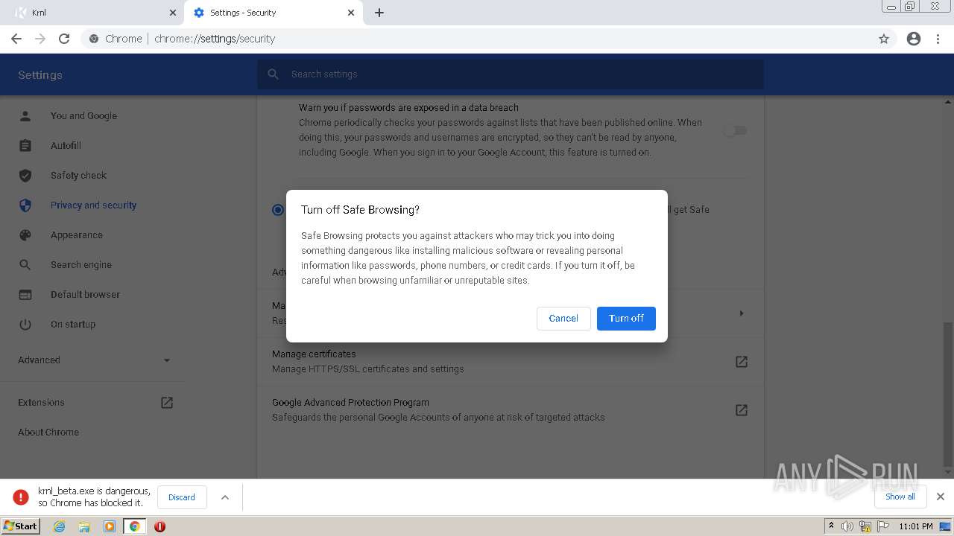Open Default browser settings

[85, 295]
